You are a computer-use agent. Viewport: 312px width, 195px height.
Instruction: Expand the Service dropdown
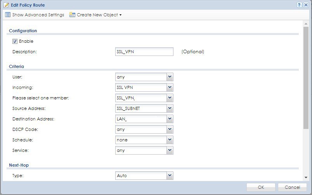(170, 150)
